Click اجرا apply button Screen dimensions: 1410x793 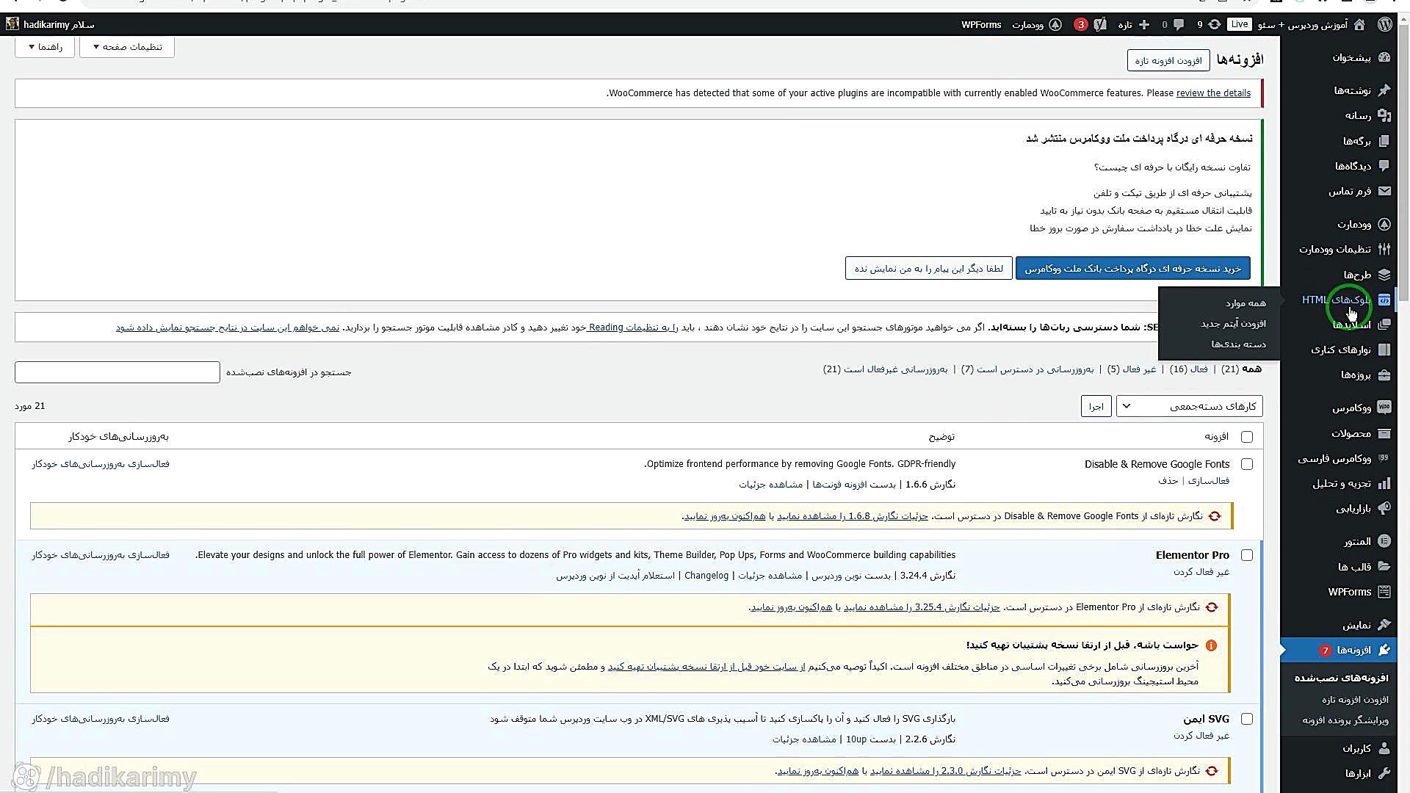[x=1096, y=406]
